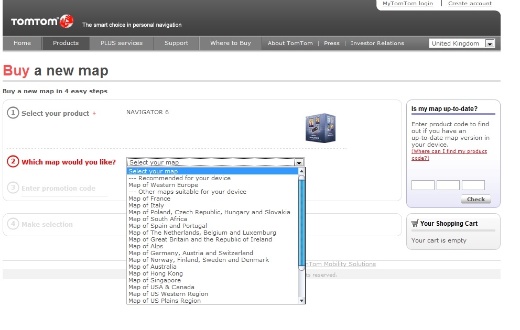Click the third product code input box
This screenshot has width=520, height=330.
[473, 185]
